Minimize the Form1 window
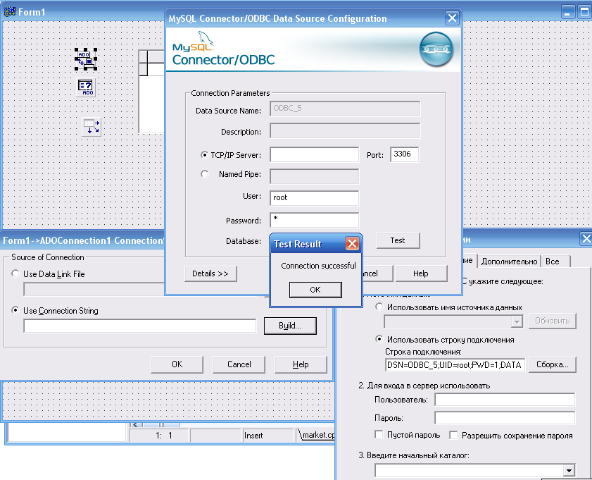 pos(568,12)
